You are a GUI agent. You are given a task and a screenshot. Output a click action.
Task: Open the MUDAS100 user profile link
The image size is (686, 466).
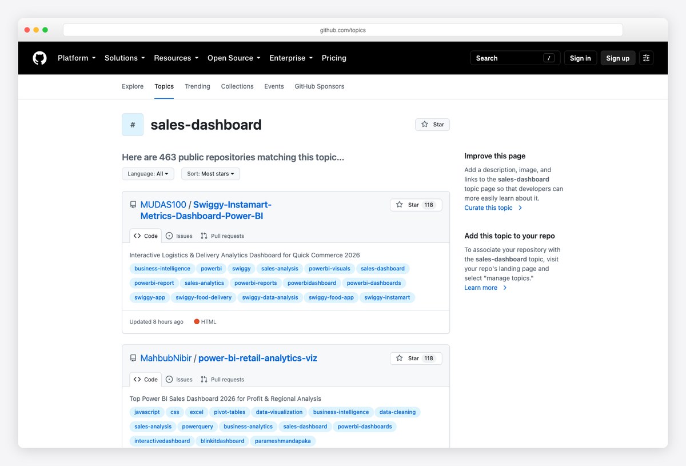coord(163,205)
